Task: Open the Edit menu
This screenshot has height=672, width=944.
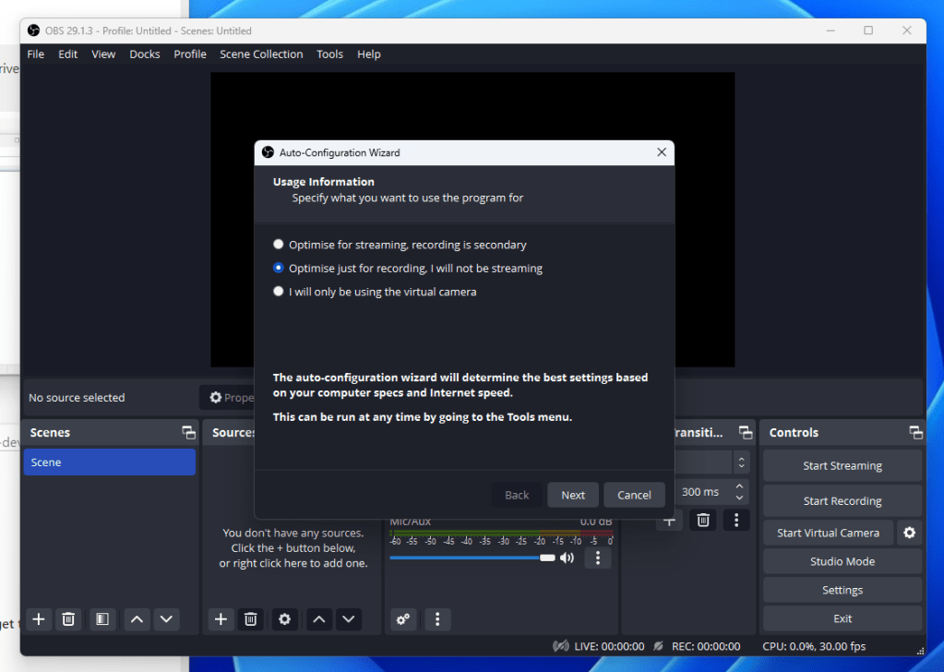Action: [68, 54]
